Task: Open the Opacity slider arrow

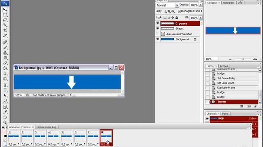Action: pyautogui.click(x=201, y=5)
